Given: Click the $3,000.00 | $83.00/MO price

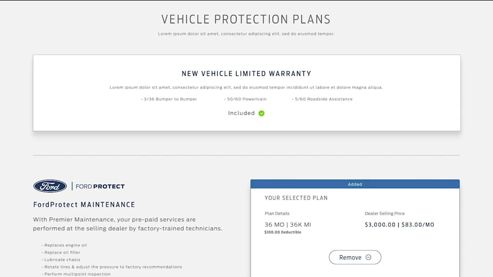Looking at the screenshot, I should pyautogui.click(x=400, y=225).
